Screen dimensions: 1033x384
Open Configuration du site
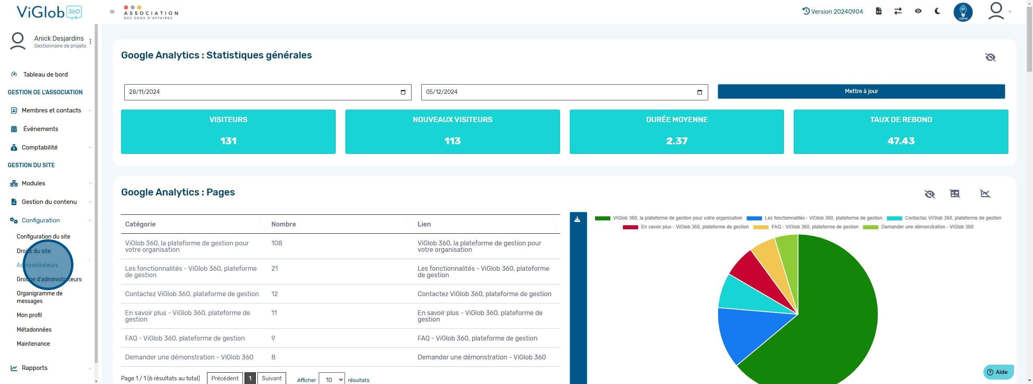click(x=43, y=237)
